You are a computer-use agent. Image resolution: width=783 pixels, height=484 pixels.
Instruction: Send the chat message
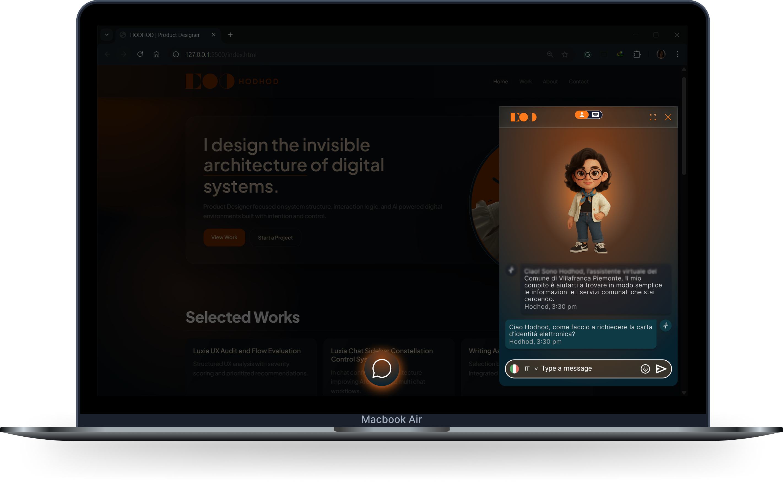pos(661,369)
